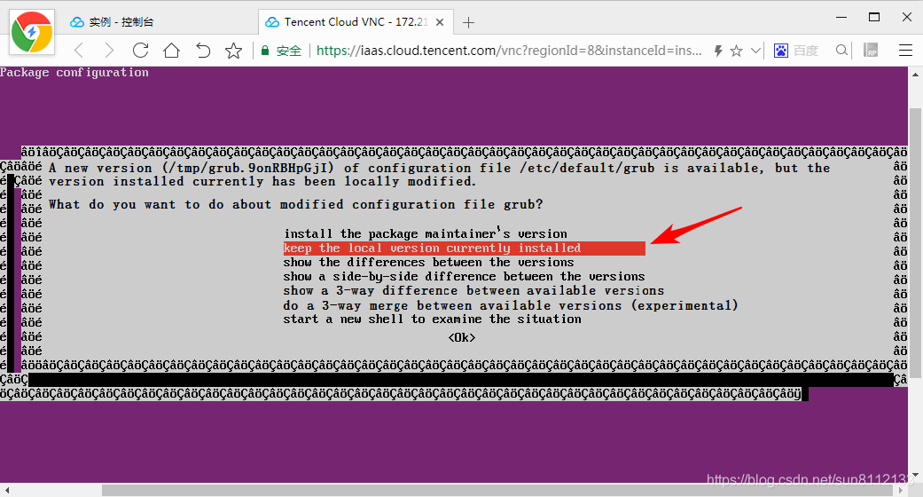Click the <Ok> button
923x497 pixels.
click(x=461, y=338)
